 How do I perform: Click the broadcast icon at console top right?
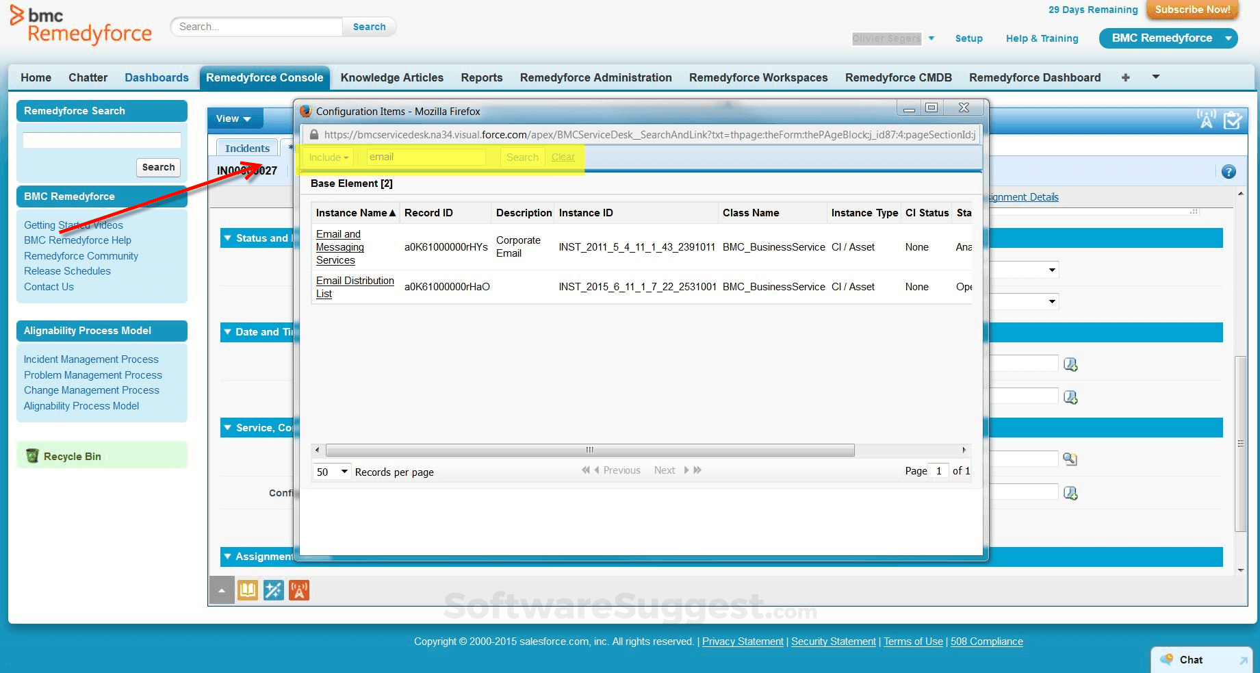click(1206, 119)
